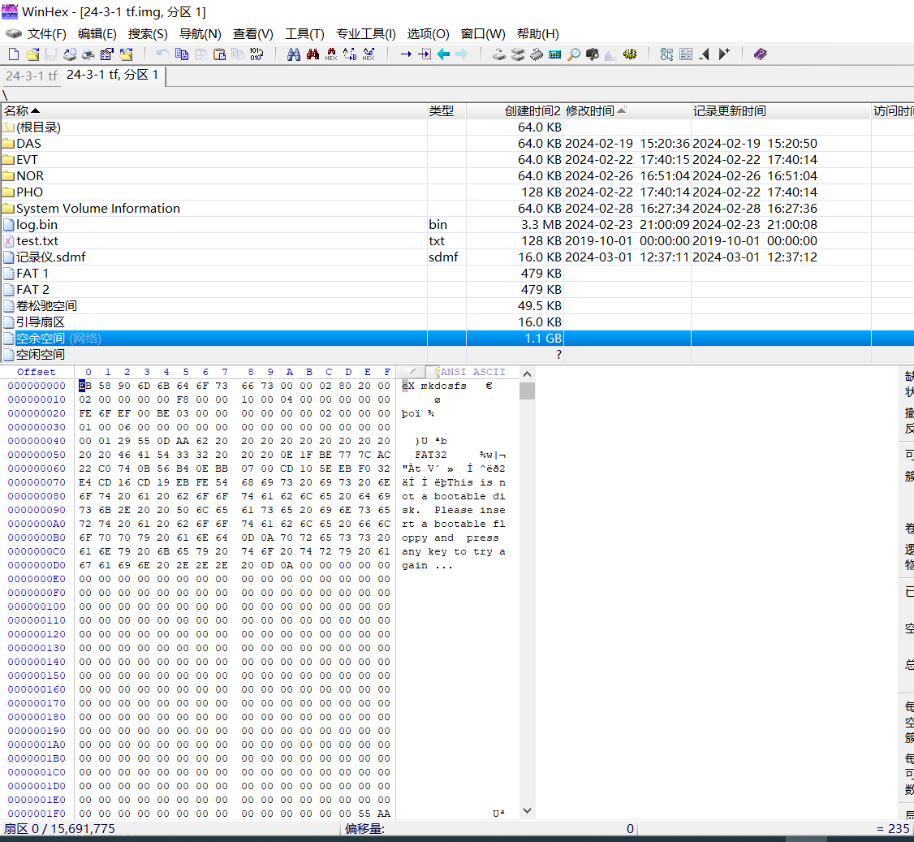Screen dimensions: 914x842
Task: Open the 专业工具(I) menu
Action: (x=366, y=34)
